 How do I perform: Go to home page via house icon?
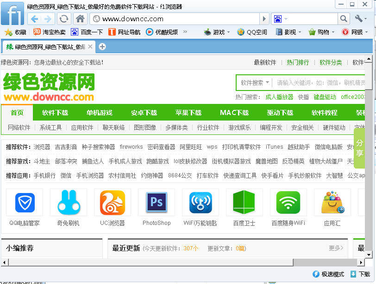point(80,19)
